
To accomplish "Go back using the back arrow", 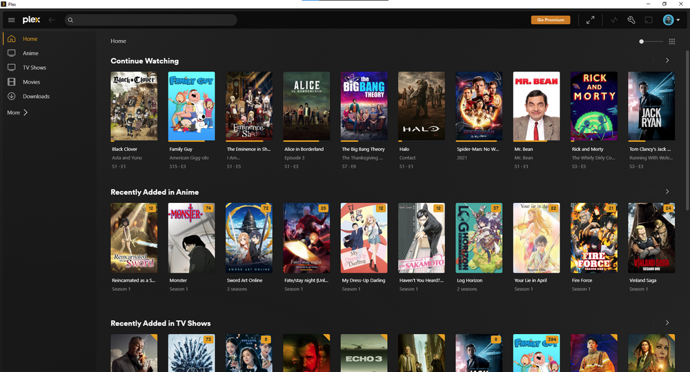I will pyautogui.click(x=52, y=20).
